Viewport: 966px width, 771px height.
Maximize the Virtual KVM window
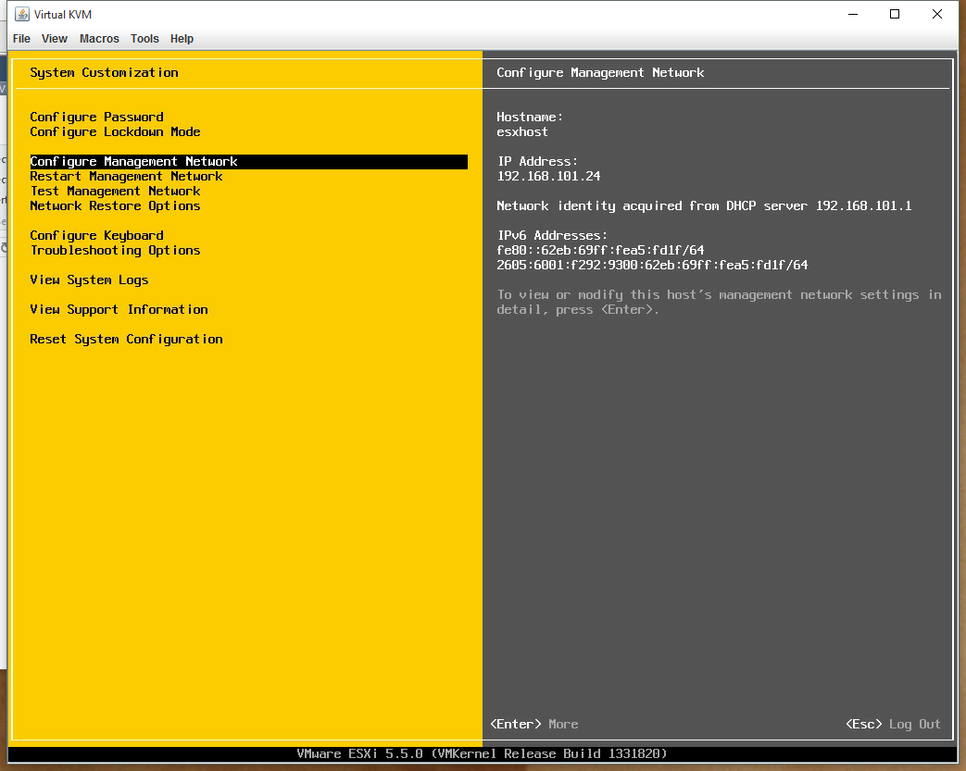[x=895, y=15]
